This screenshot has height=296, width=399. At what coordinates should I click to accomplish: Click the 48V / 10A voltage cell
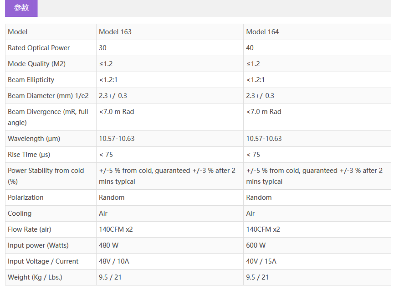point(114,261)
